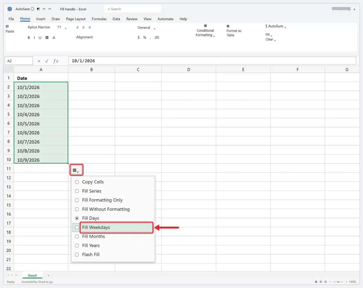Switch to the View ribbon tab
Screen dimensions: 363x288
(x=148, y=19)
